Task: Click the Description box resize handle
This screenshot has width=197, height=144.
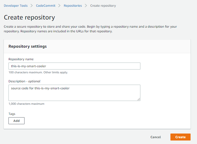Action: coord(139,99)
